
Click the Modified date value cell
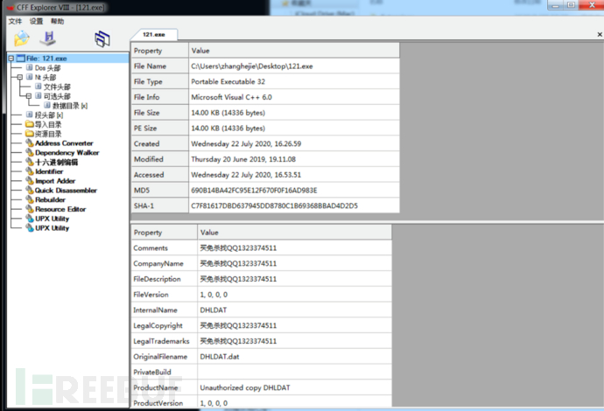pos(294,159)
